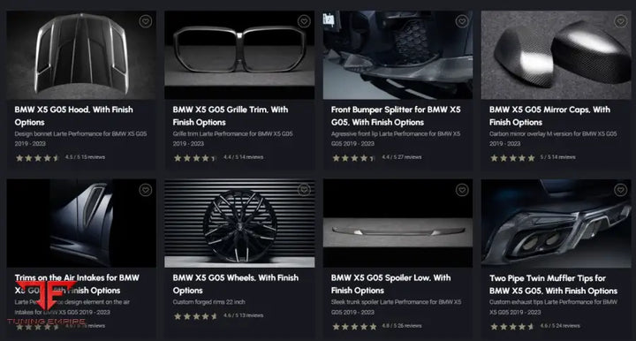Click the Tuning Empire logo
This screenshot has width=636, height=341.
[47, 303]
